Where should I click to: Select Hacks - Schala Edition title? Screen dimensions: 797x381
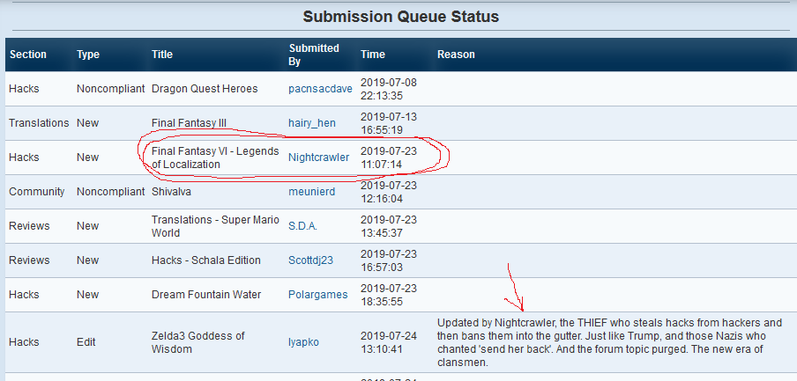coord(205,260)
